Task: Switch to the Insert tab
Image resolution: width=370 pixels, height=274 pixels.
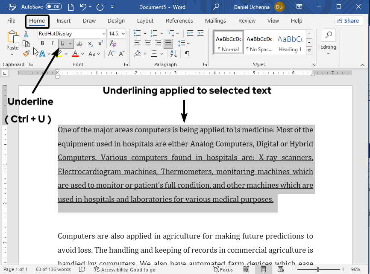Action: point(64,21)
